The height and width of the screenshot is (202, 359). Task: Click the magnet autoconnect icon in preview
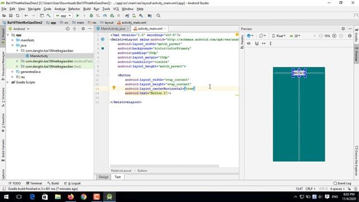point(257,43)
